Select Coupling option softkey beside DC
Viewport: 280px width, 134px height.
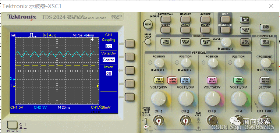pos(130,44)
